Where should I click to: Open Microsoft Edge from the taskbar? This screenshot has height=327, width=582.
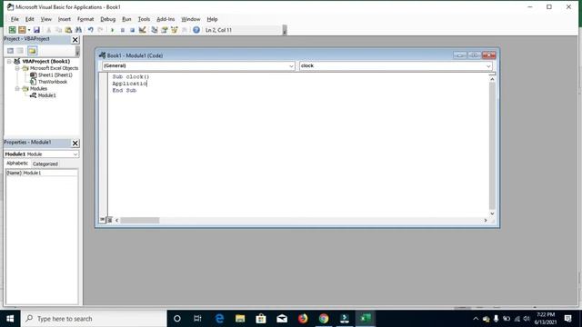click(x=219, y=319)
